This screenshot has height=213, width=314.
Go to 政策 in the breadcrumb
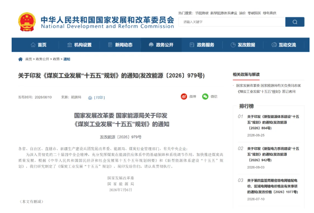pyautogui.click(x=56, y=59)
